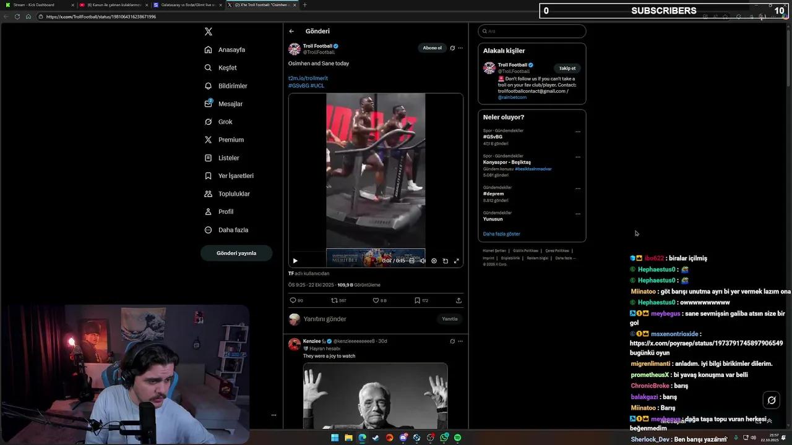Open more options on Troll Football post
Screen dimensions: 792x445
point(460,48)
